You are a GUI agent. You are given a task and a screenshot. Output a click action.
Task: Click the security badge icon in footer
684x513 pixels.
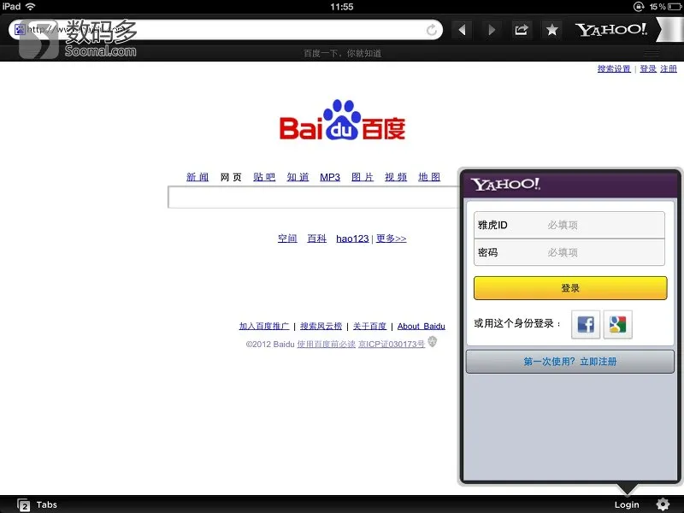pyautogui.click(x=433, y=341)
